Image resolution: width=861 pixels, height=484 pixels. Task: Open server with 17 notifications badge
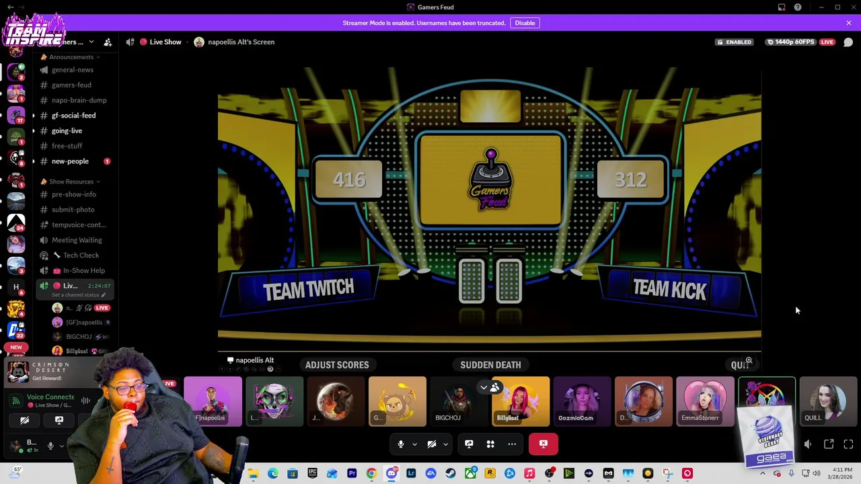click(x=16, y=114)
